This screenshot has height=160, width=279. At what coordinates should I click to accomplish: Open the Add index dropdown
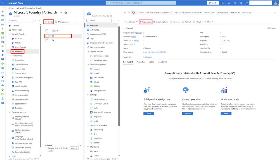click(131, 22)
